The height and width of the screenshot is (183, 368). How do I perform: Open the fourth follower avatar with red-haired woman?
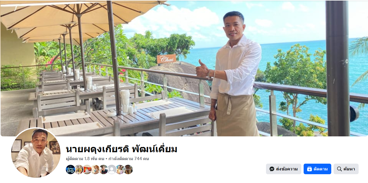[x=96, y=170]
